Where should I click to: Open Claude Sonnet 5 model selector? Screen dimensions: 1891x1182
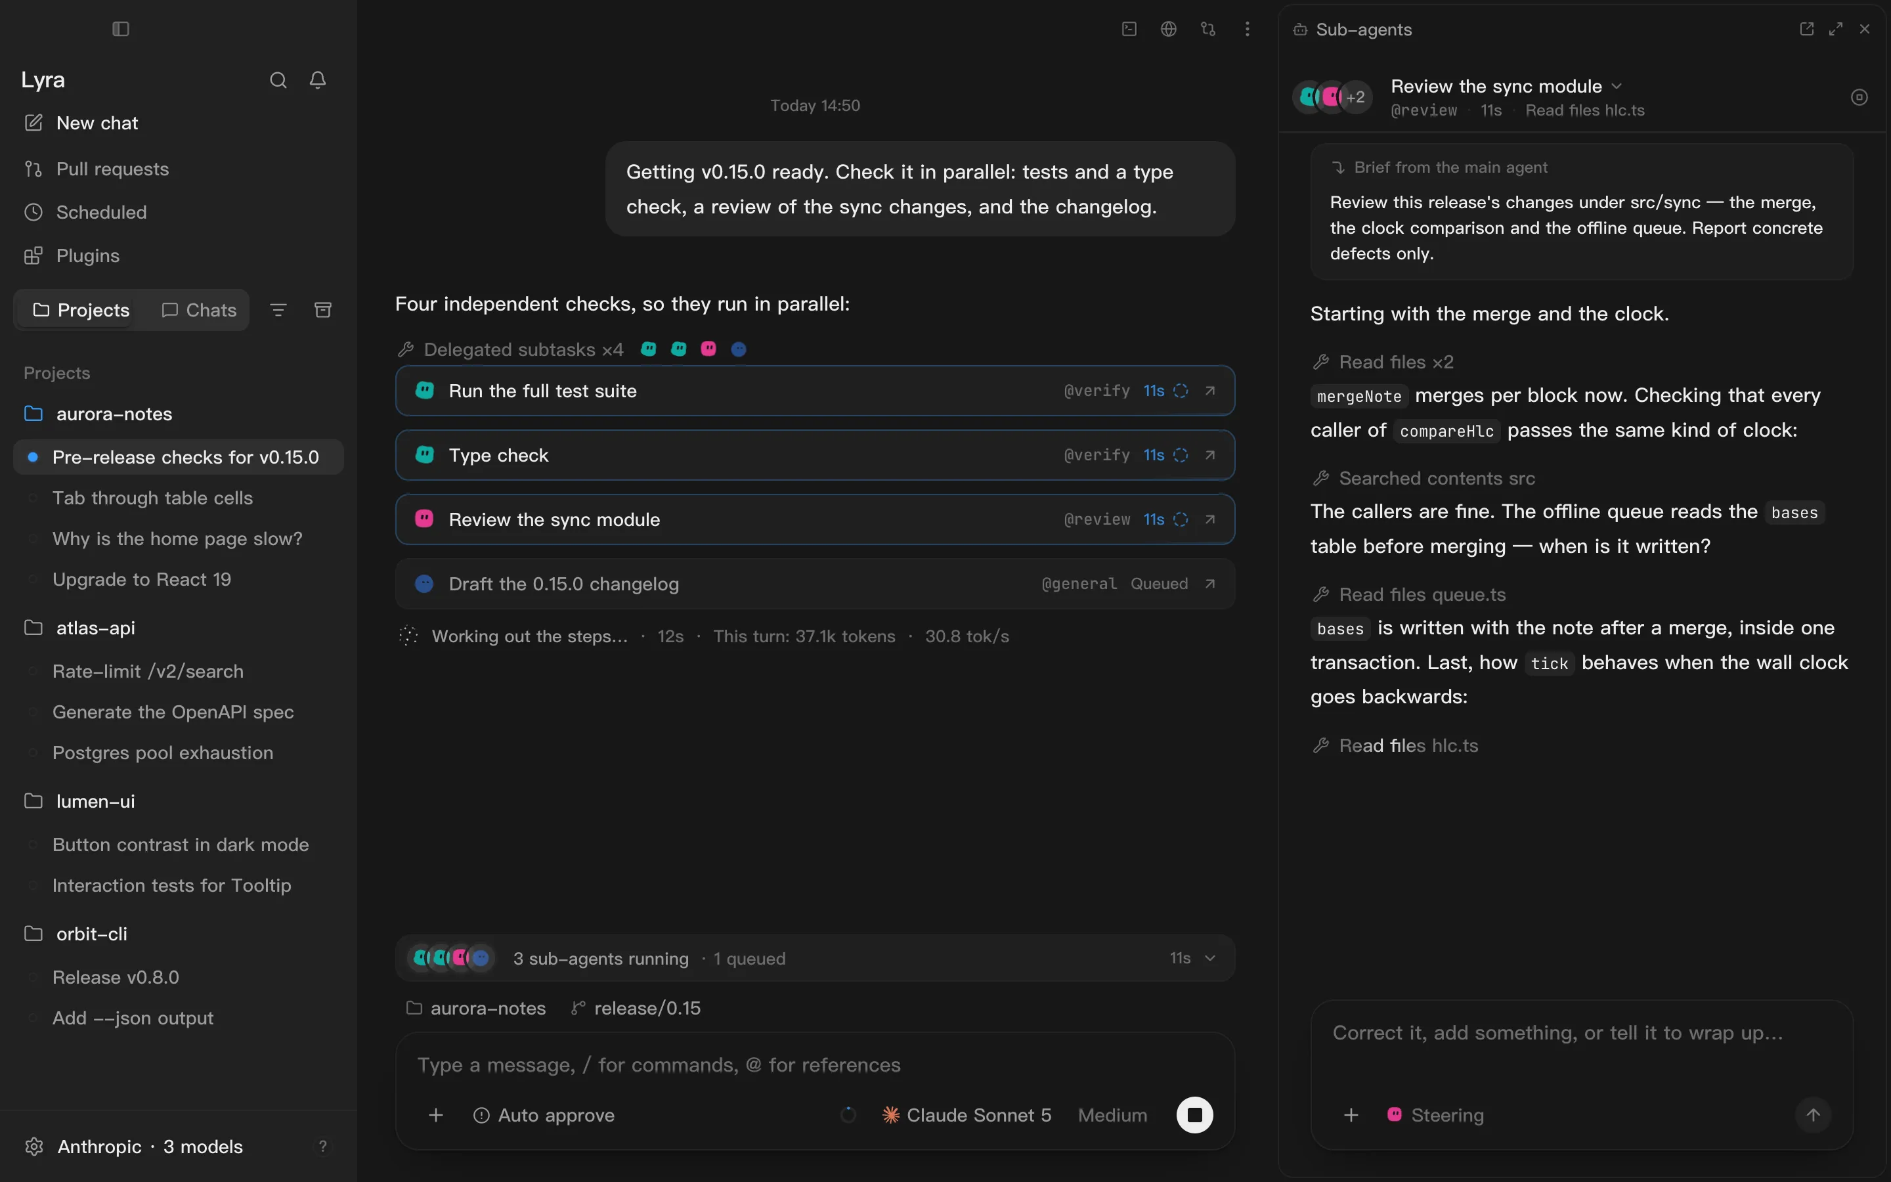point(967,1116)
